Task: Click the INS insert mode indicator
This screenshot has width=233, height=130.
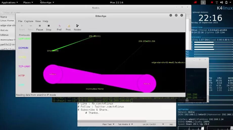Action: point(171,124)
